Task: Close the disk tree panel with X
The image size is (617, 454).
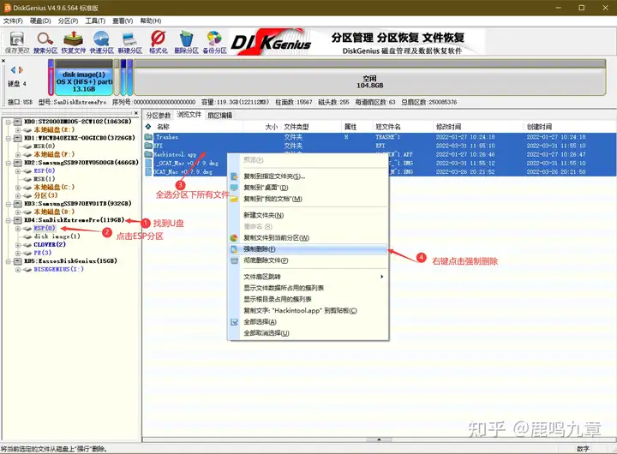Action: click(136, 113)
